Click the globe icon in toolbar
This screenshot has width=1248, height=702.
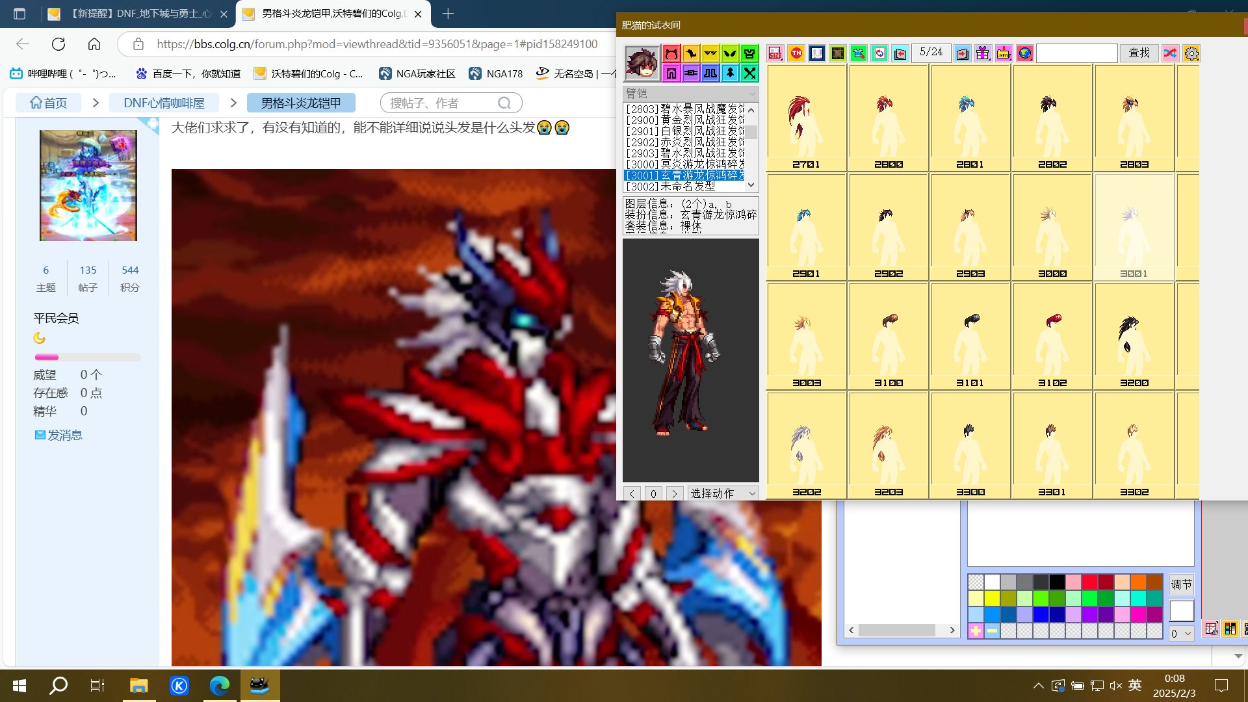(1024, 53)
